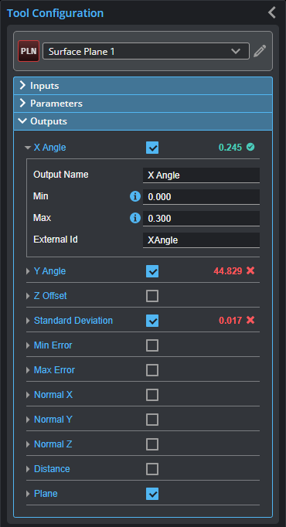Click the Max value field 0.300
Image resolution: width=286 pixels, height=527 pixels.
click(x=201, y=219)
